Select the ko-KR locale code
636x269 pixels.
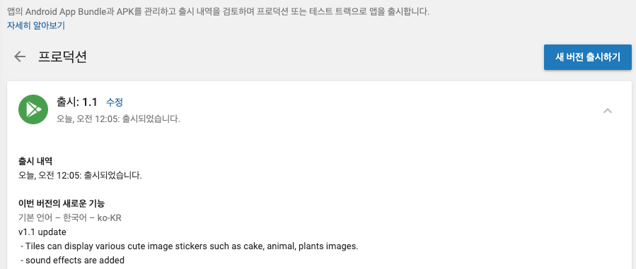click(x=110, y=217)
